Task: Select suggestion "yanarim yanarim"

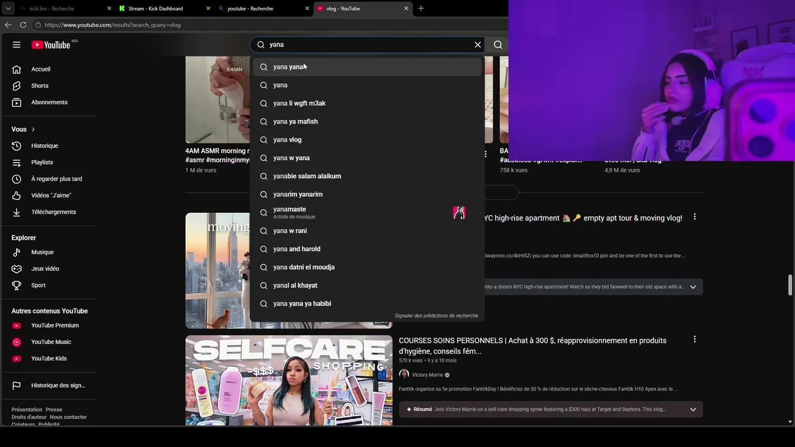Action: tap(367, 194)
